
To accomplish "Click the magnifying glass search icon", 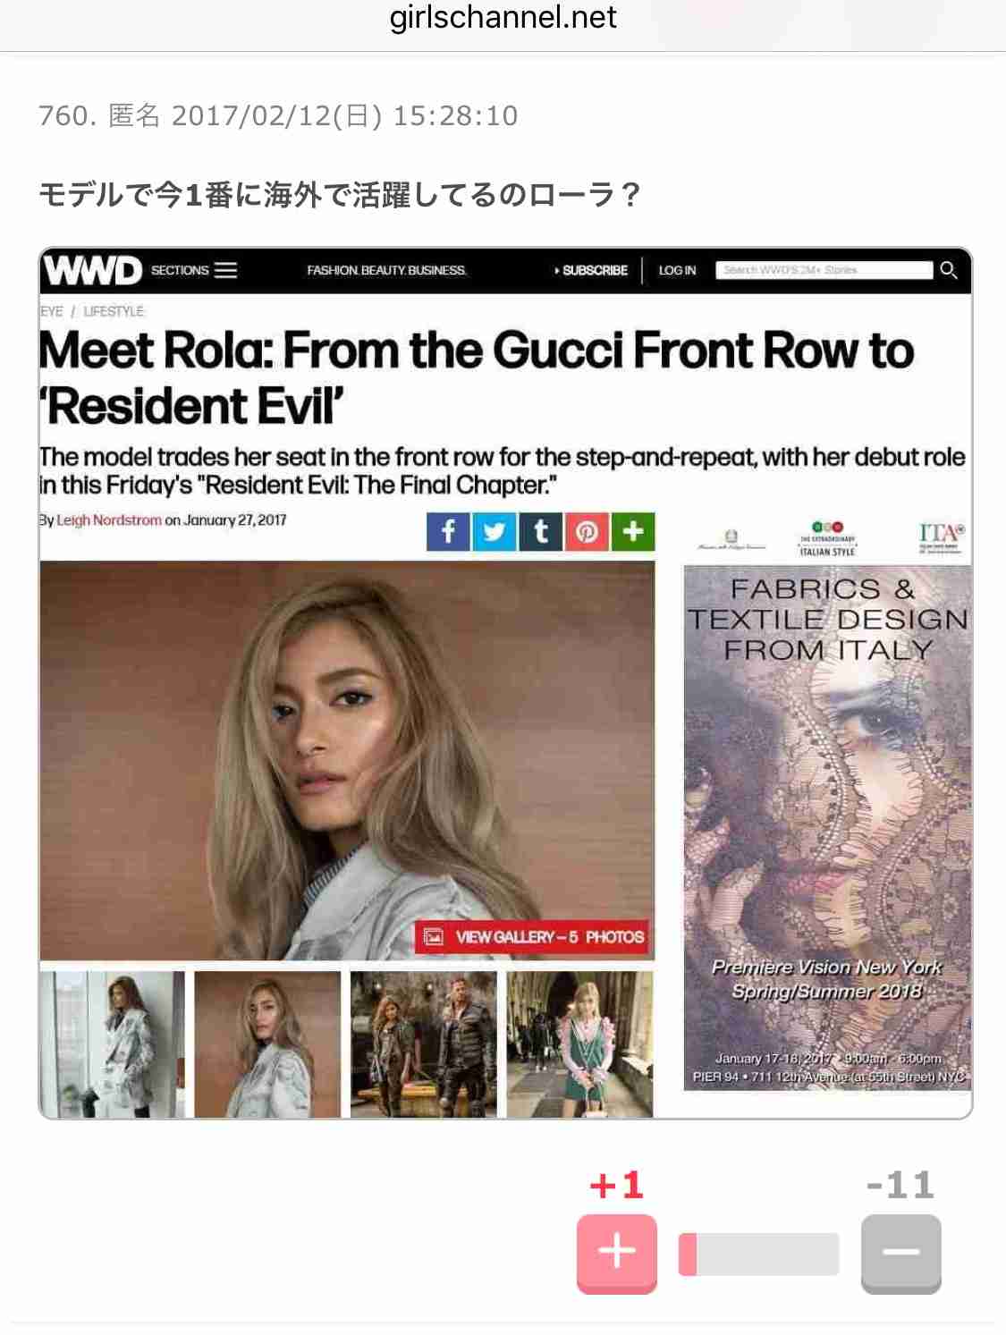I will pyautogui.click(x=949, y=269).
